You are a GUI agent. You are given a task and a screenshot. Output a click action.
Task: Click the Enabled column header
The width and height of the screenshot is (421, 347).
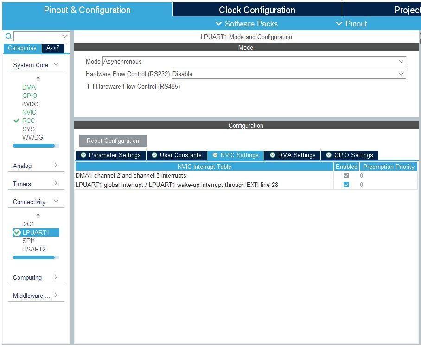pos(346,167)
